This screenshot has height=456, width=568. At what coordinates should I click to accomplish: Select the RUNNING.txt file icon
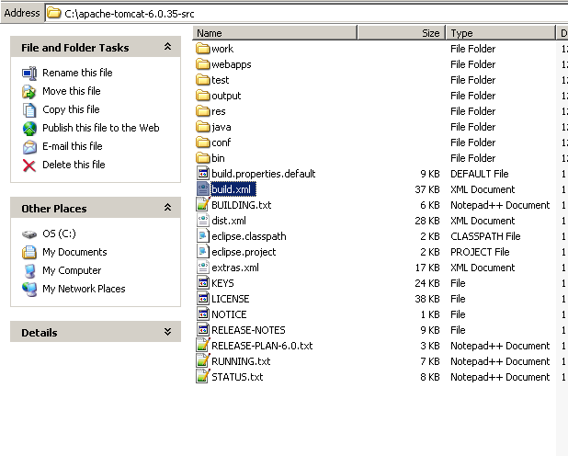click(203, 360)
